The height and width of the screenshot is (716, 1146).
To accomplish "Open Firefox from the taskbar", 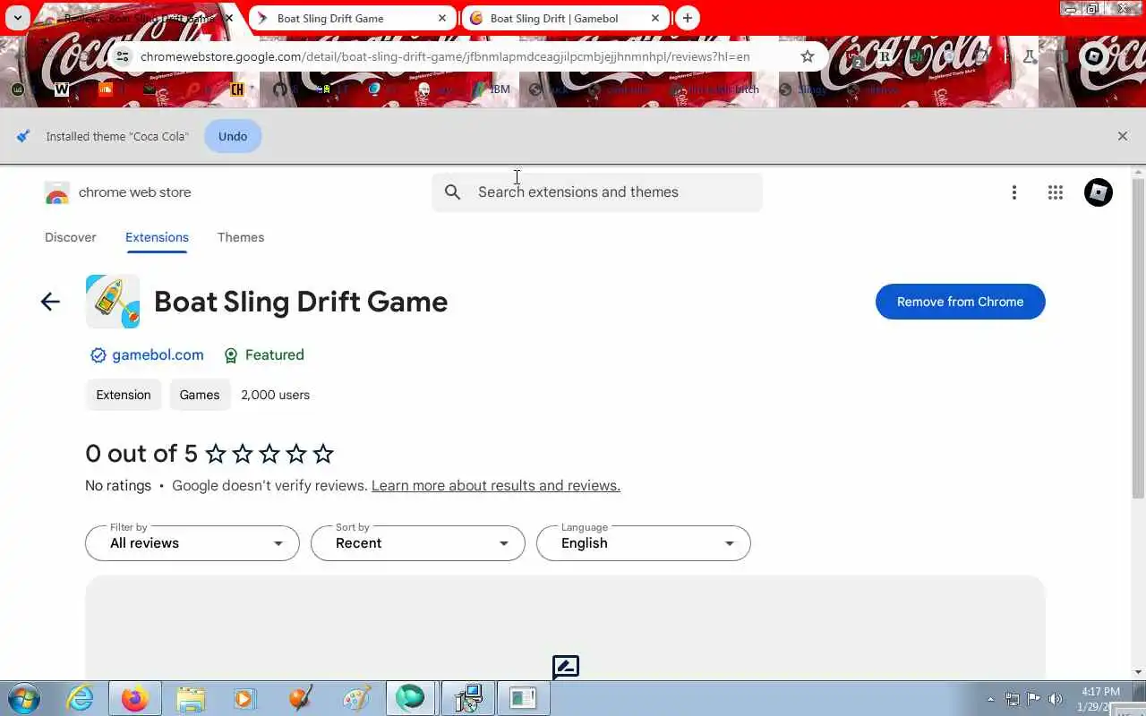I will pyautogui.click(x=135, y=698).
